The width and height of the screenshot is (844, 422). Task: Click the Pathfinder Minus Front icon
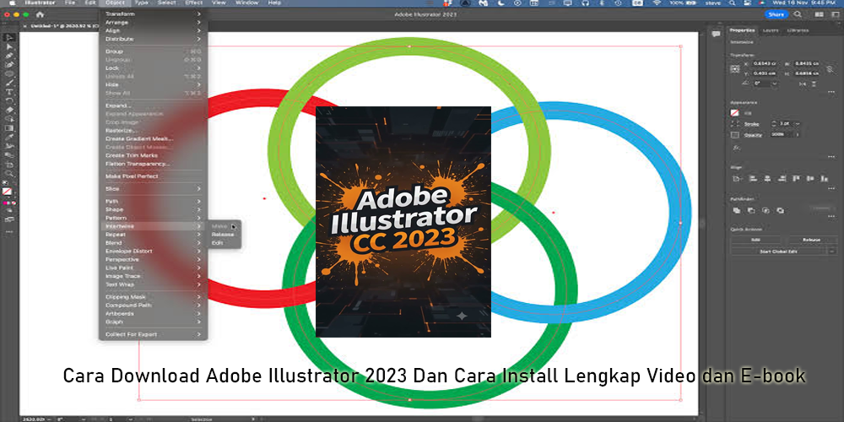tap(751, 210)
